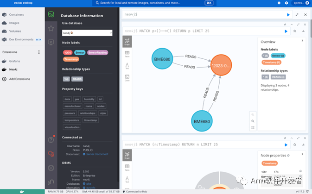
Task: Select the temperature property key
Action: [72, 120]
